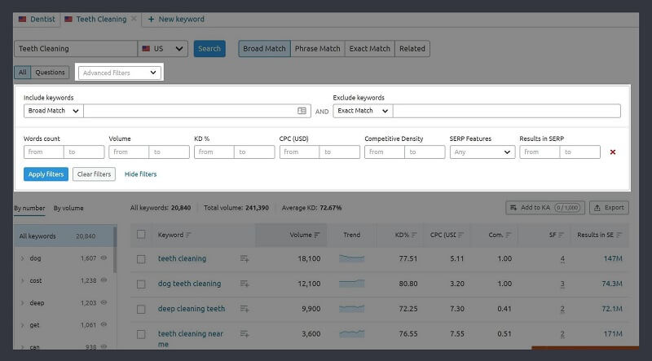
Task: Open the dog teeth cleaning keyword link
Action: [x=190, y=284]
